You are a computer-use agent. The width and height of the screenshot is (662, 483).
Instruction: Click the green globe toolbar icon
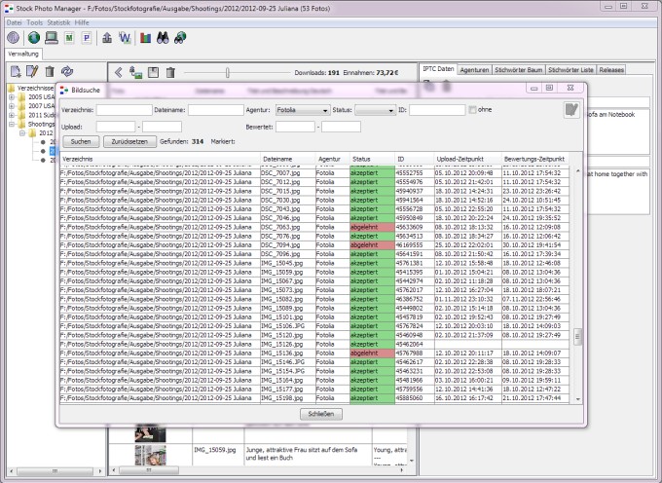34,38
